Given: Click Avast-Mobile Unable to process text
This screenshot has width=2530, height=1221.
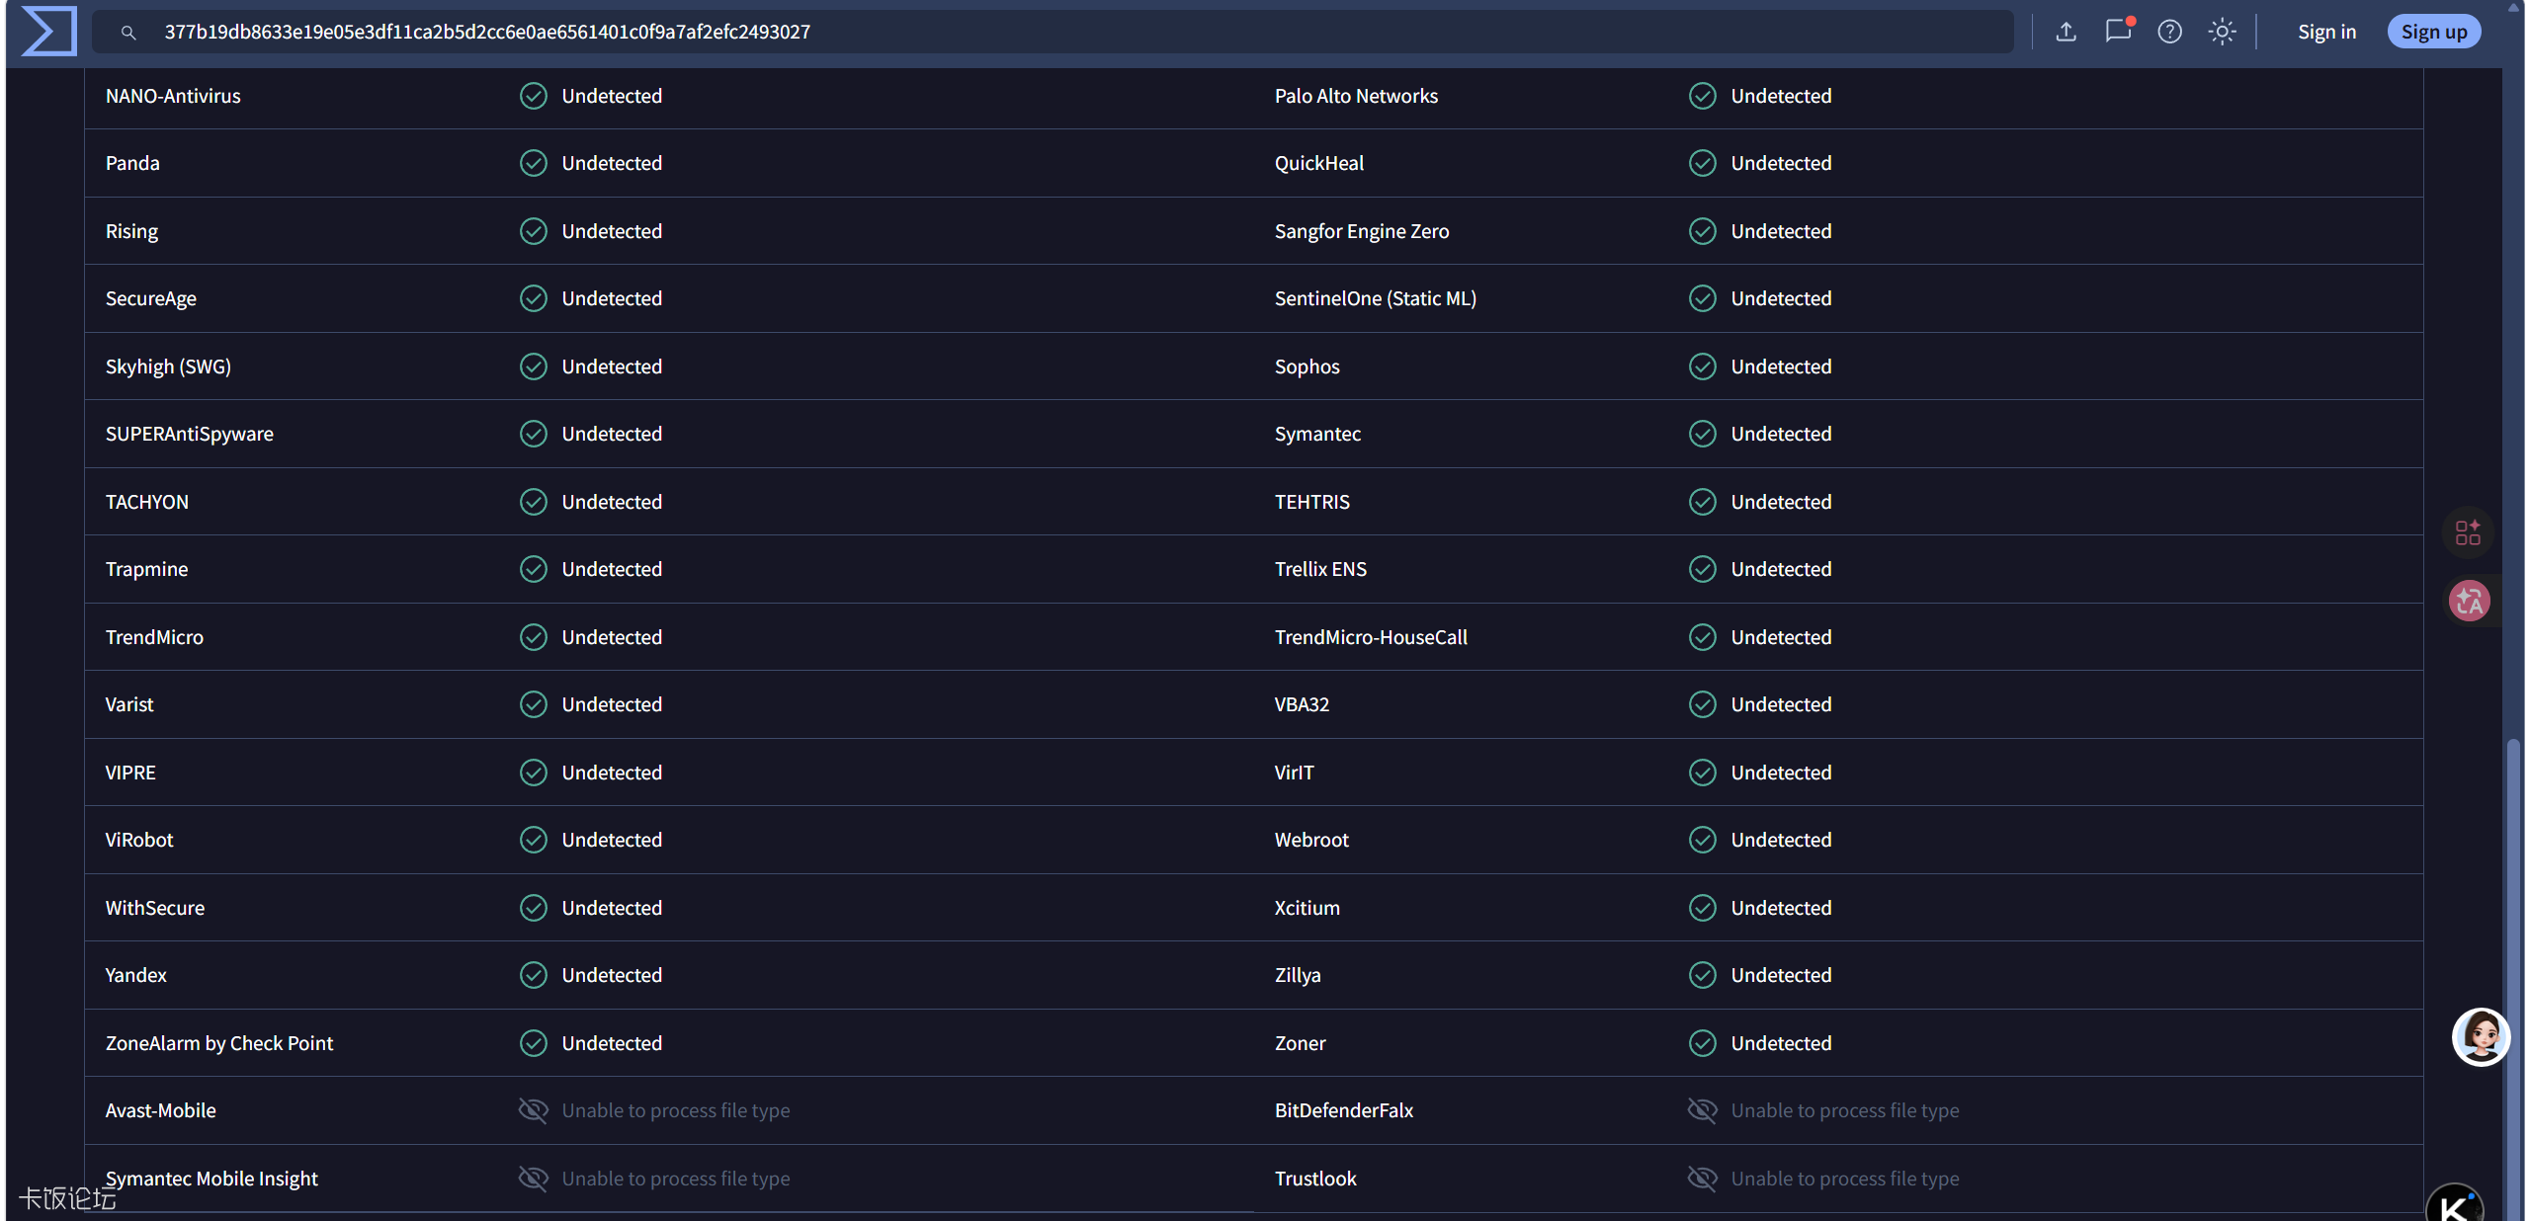Looking at the screenshot, I should pyautogui.click(x=676, y=1110).
